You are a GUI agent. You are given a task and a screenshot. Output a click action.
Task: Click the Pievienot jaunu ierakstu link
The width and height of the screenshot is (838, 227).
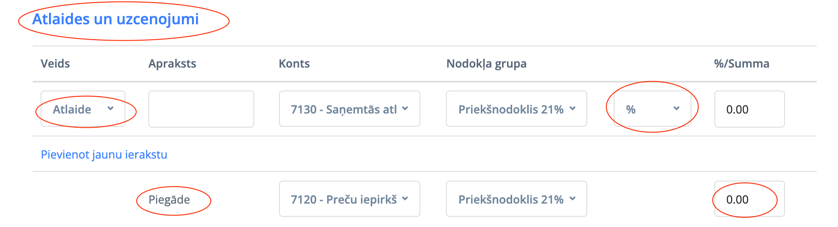[x=104, y=155]
